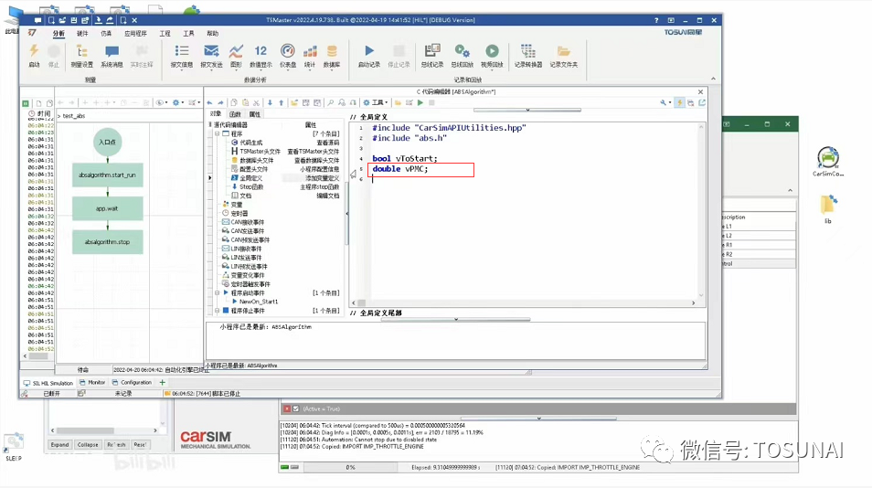The width and height of the screenshot is (872, 488).
Task: Click the Collapse button in CarSim window
Action: point(88,445)
